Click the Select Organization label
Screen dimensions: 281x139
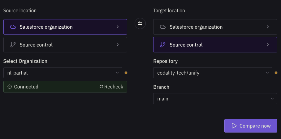pyautogui.click(x=25, y=61)
